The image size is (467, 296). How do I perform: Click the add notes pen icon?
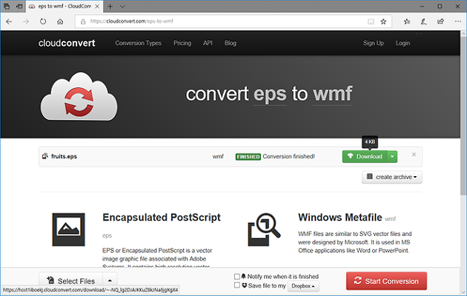tap(423, 21)
